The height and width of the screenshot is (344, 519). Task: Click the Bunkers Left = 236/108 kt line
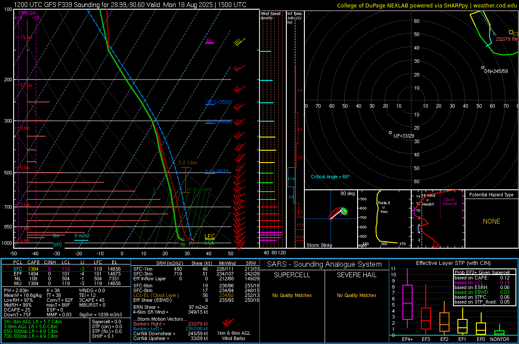171,329
